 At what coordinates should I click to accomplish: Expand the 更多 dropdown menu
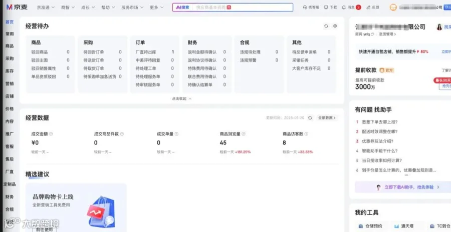(x=157, y=7)
